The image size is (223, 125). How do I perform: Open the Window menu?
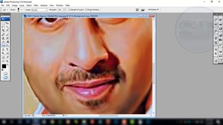pos(60,6)
